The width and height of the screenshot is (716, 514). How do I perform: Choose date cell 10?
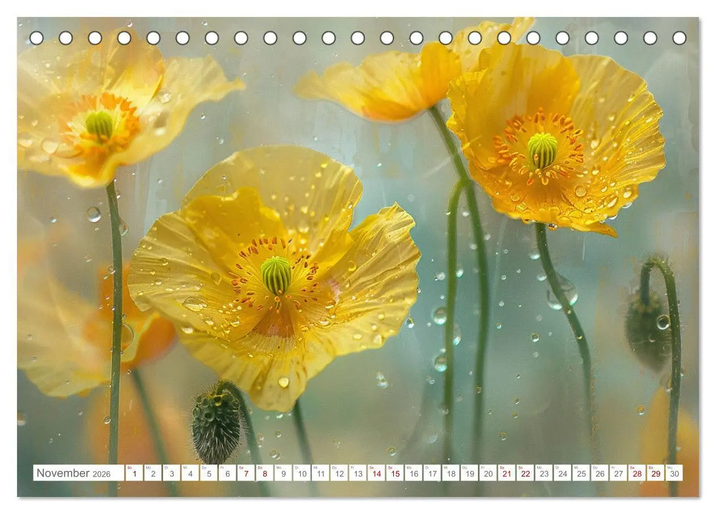(302, 473)
